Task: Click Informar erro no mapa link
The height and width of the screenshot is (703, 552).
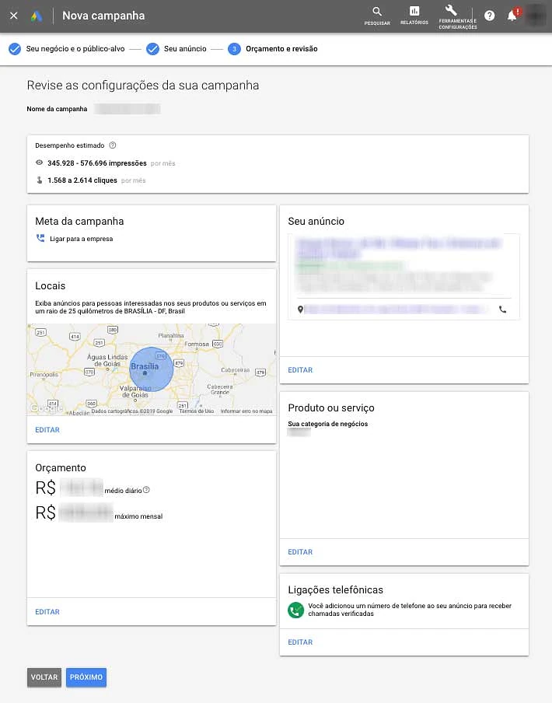Action: click(246, 411)
